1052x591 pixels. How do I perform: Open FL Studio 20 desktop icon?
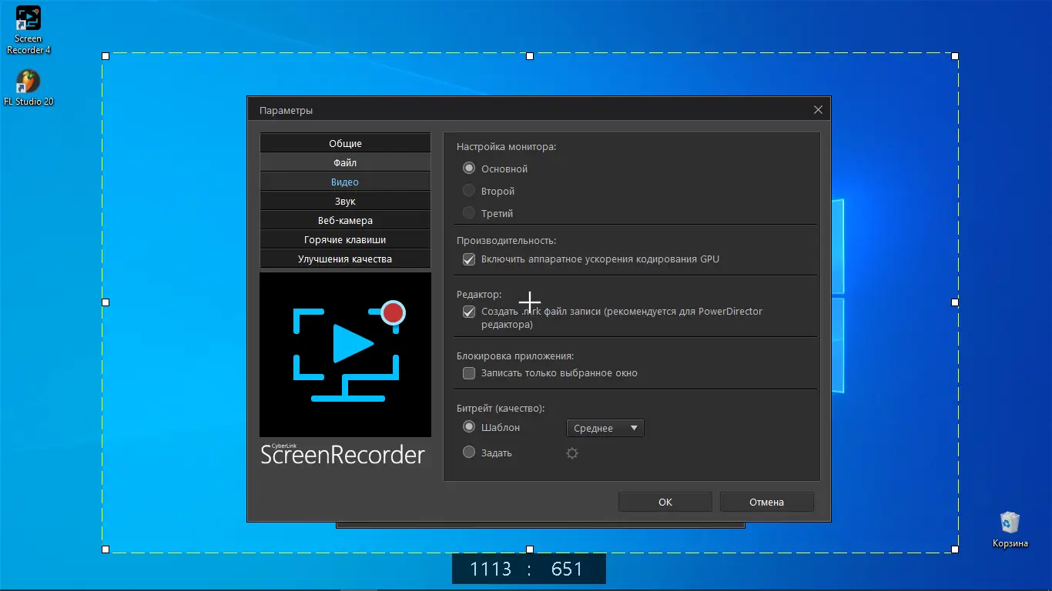[28, 81]
